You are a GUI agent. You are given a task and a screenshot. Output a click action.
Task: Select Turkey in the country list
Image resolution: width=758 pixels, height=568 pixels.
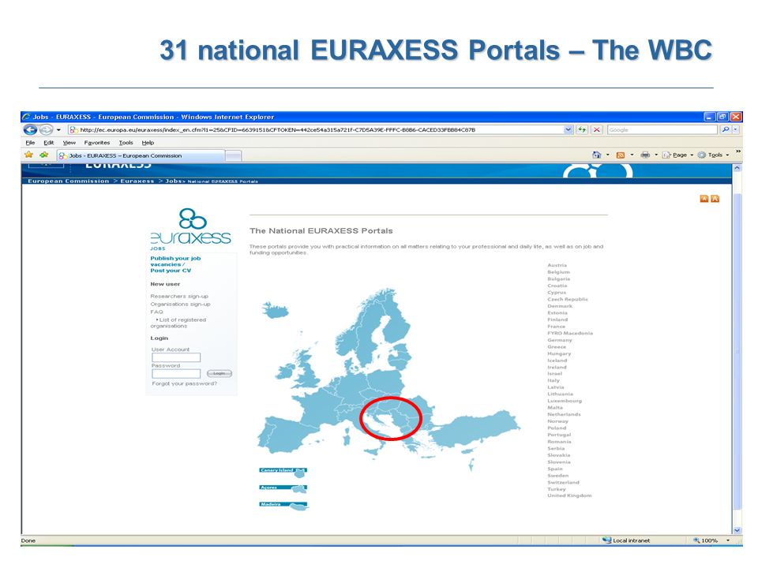tap(557, 489)
